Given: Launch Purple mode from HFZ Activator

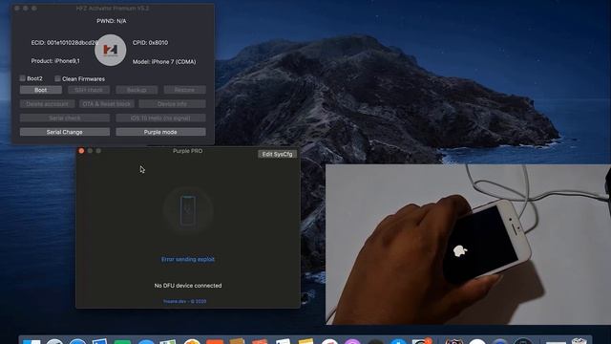Looking at the screenshot, I should 160,132.
